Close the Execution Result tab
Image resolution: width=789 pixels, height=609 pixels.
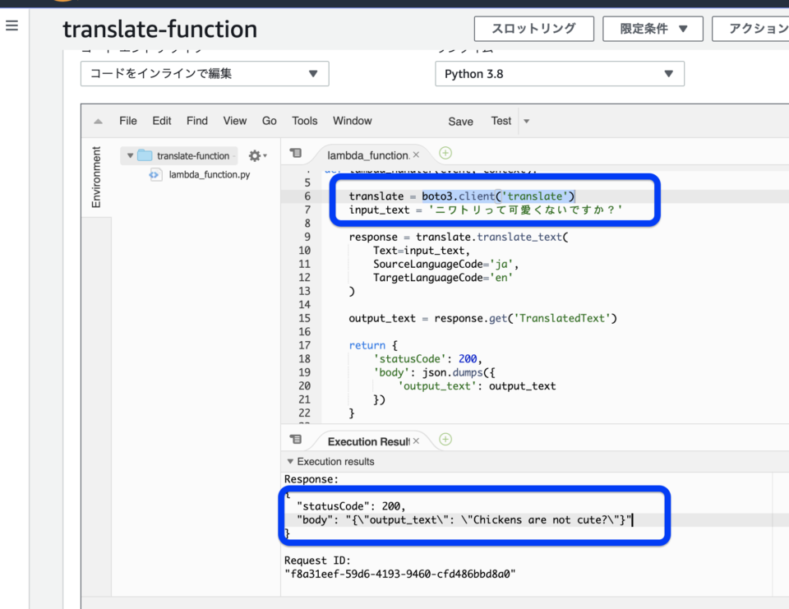click(416, 441)
